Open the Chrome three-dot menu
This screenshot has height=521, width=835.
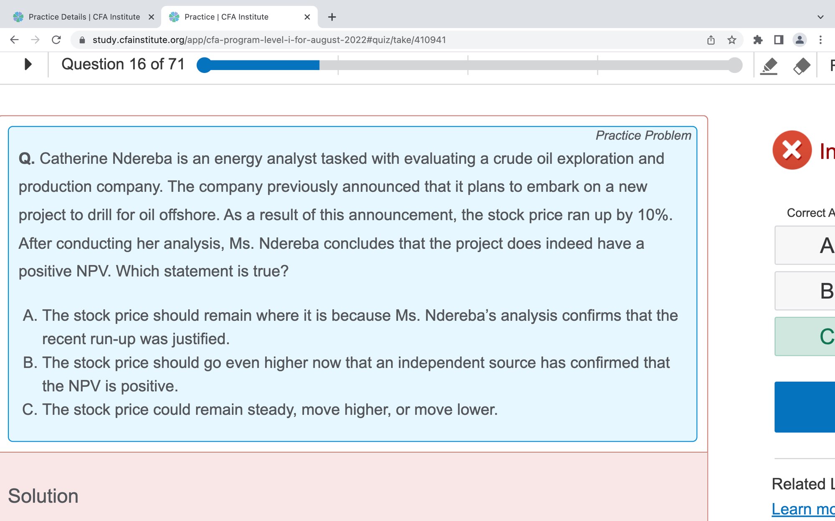coord(820,40)
